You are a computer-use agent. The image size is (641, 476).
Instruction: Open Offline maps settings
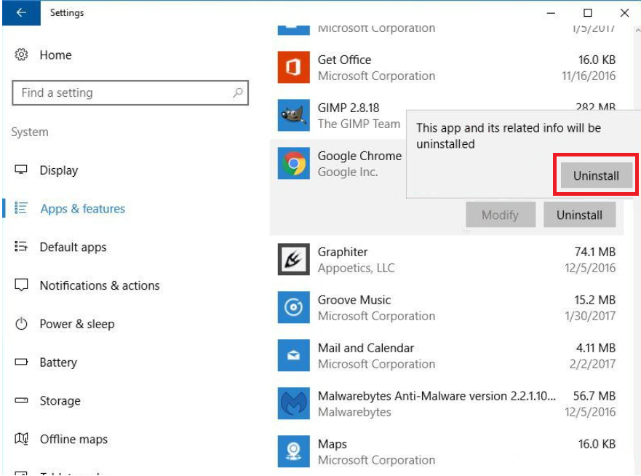(73, 440)
